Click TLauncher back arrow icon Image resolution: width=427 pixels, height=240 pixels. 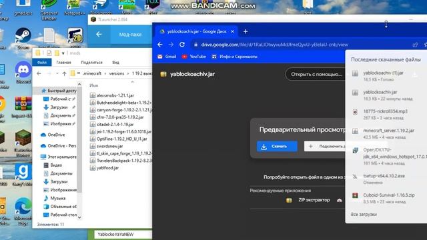tap(99, 34)
